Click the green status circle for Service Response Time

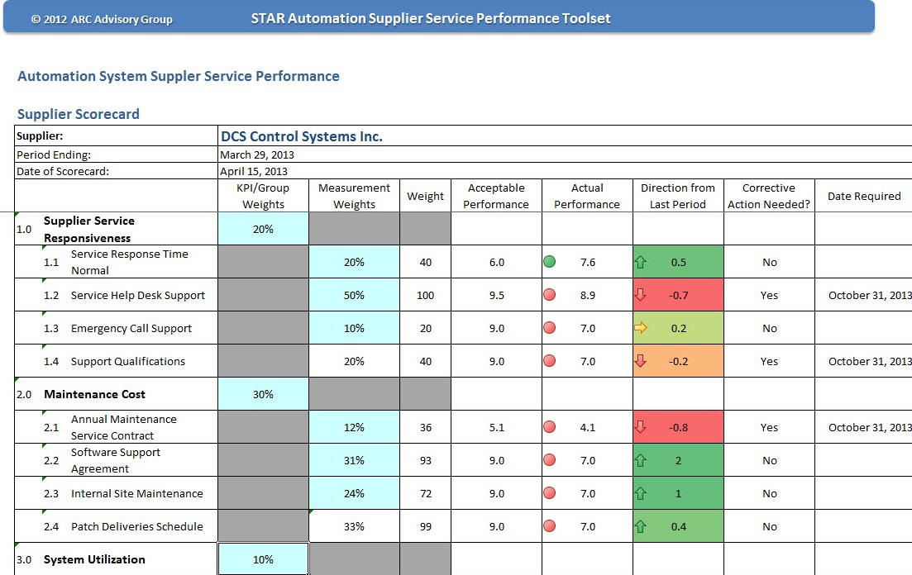click(x=550, y=262)
